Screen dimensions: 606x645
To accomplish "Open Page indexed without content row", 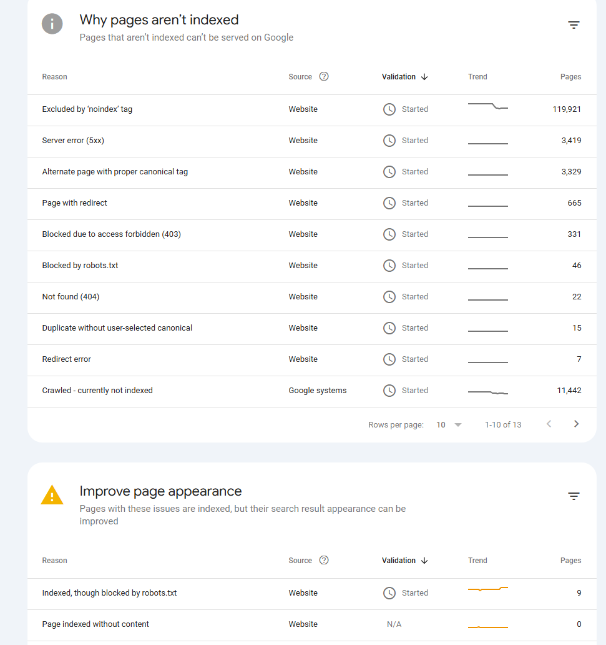I will click(x=95, y=624).
